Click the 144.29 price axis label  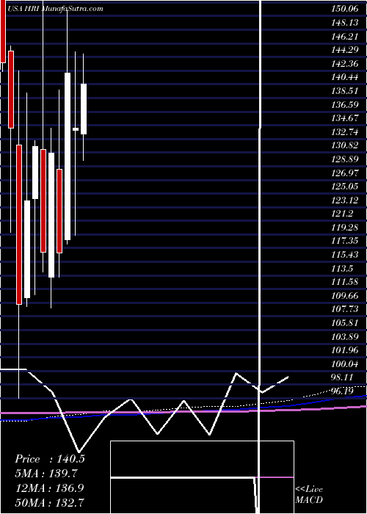(x=344, y=50)
